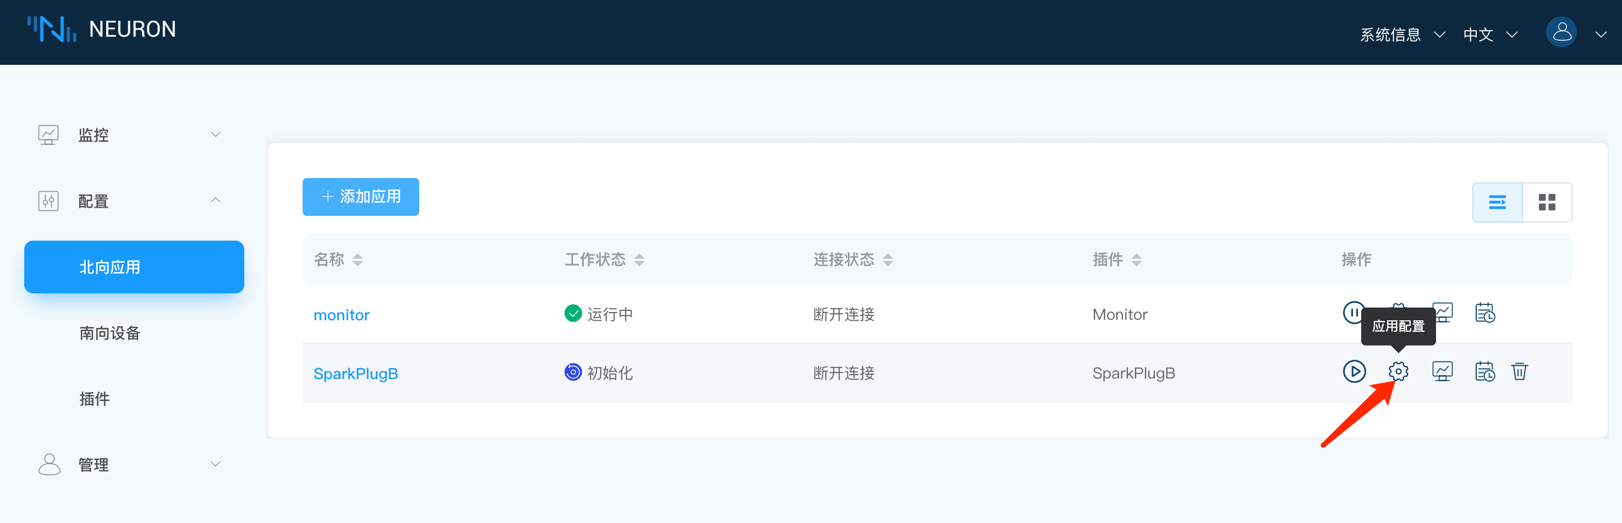Switch to card grid view
This screenshot has width=1622, height=523.
point(1547,202)
